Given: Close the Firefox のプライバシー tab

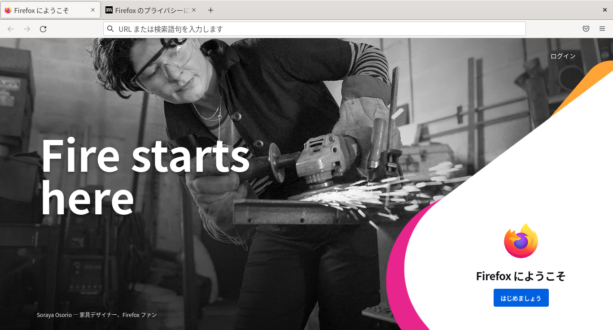Looking at the screenshot, I should [194, 10].
